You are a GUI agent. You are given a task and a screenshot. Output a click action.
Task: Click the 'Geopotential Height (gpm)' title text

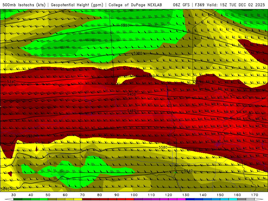click(77, 5)
